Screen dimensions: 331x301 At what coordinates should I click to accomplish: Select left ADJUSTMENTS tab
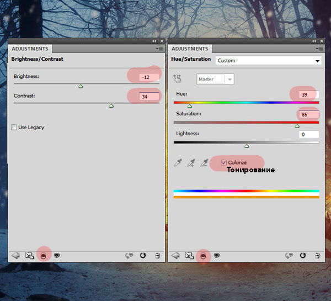30,49
